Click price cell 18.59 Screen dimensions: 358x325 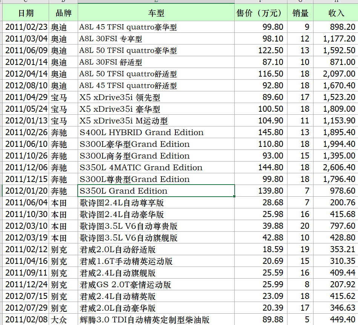pyautogui.click(x=261, y=250)
